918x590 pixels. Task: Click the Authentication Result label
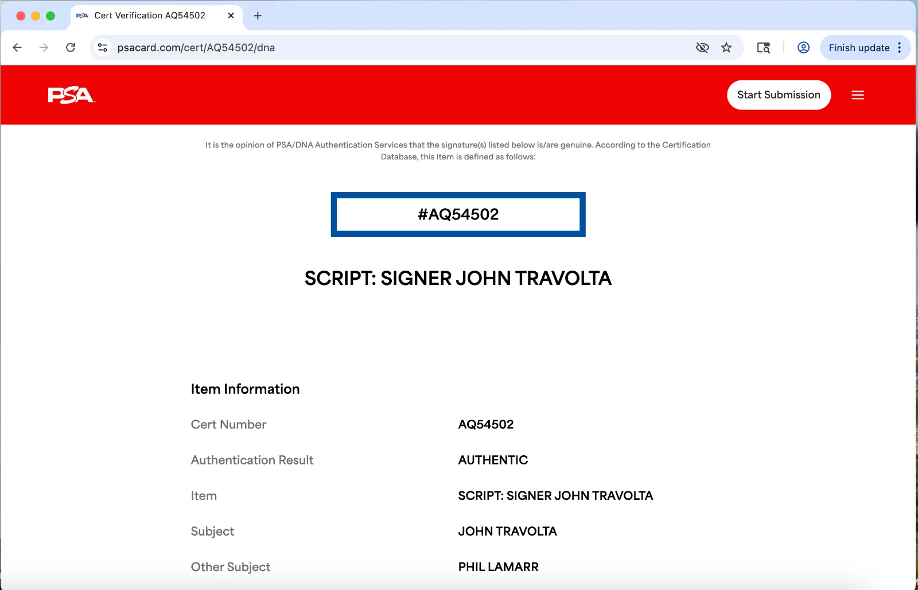coord(252,460)
